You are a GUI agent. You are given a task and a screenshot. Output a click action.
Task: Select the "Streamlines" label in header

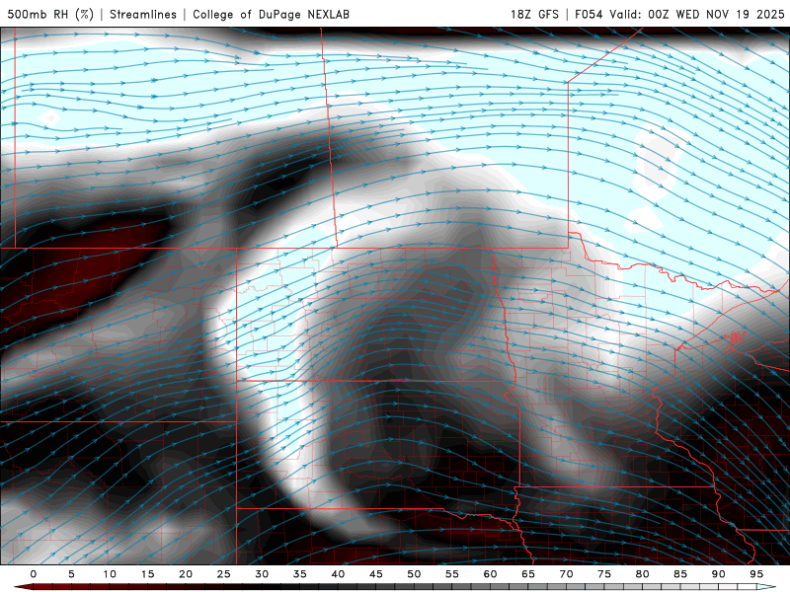143,14
